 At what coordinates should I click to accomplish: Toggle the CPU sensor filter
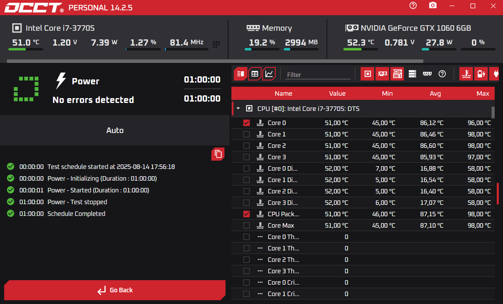368,74
